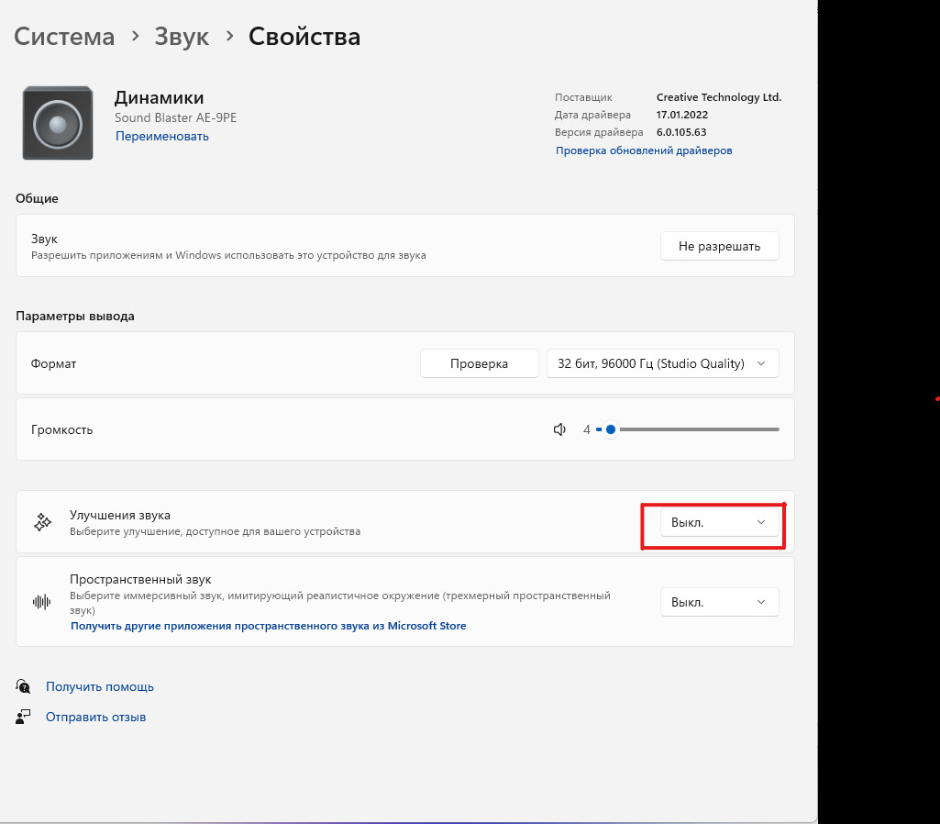Image resolution: width=940 pixels, height=824 pixels.
Task: Click the sparkle Улучшения звука icon
Action: (42, 522)
